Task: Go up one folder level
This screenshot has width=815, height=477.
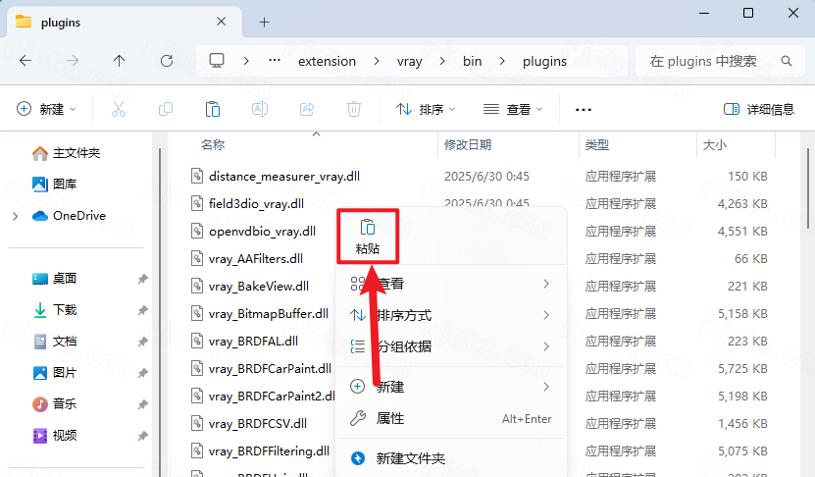Action: pos(120,61)
